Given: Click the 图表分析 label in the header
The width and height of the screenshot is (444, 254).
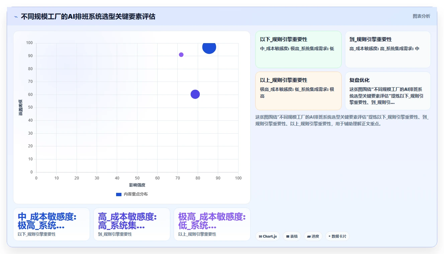Looking at the screenshot, I should click(421, 16).
